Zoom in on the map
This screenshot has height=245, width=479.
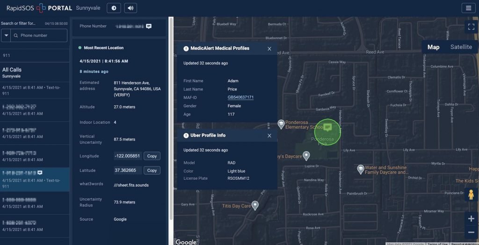[x=471, y=218]
